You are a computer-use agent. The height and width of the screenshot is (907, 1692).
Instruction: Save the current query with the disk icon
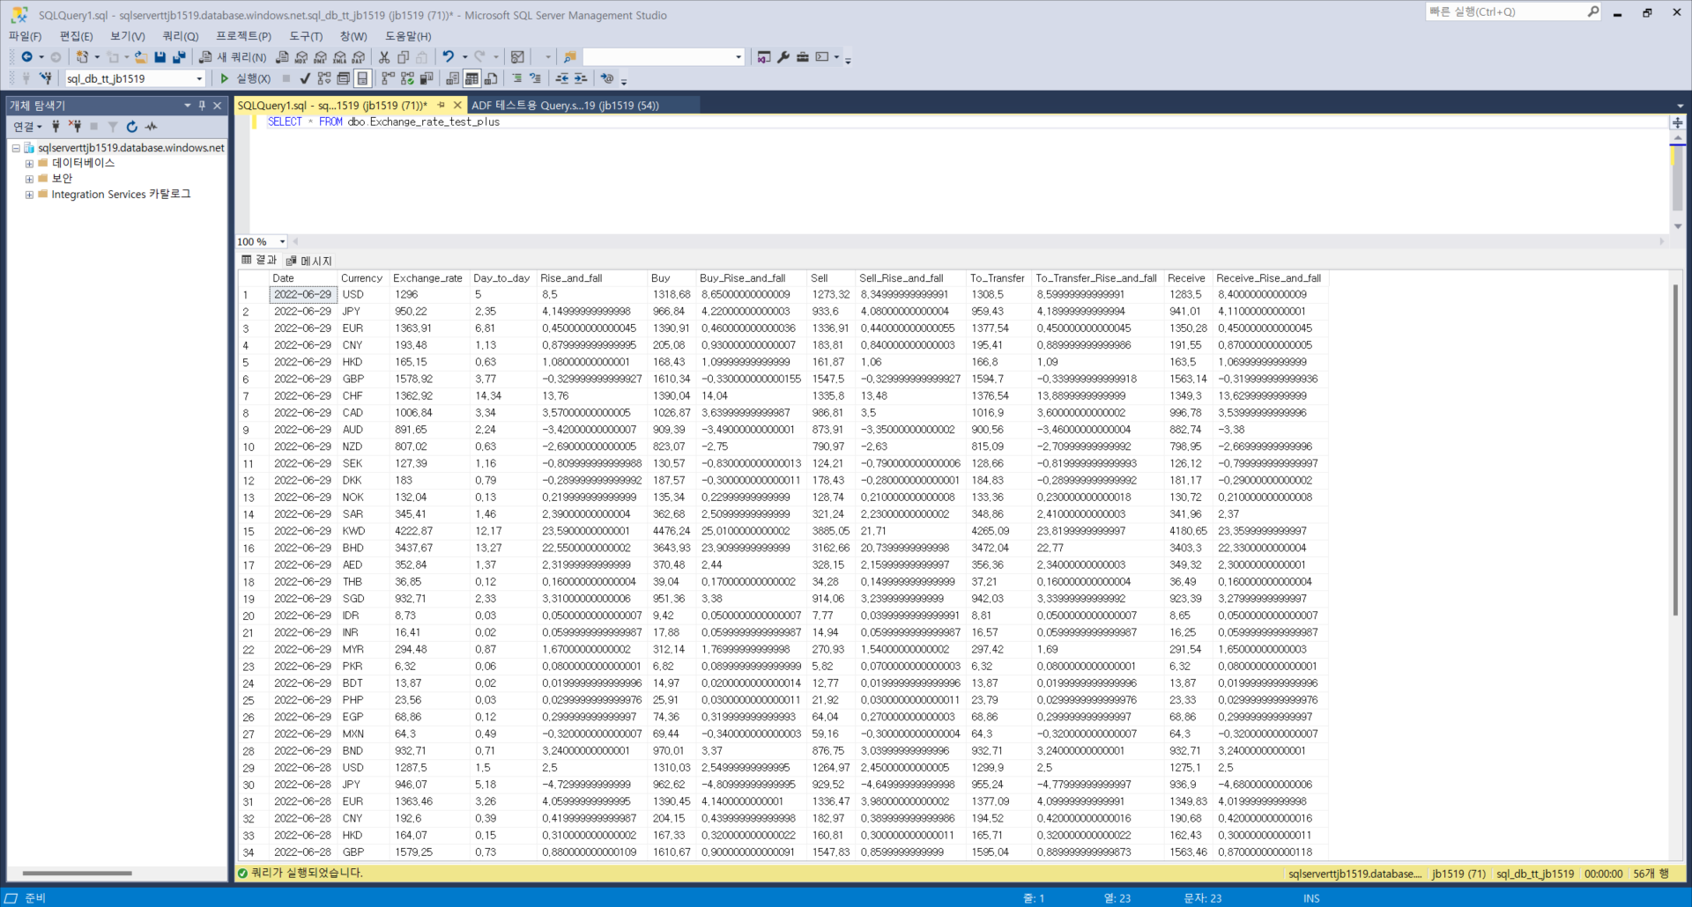pos(160,57)
